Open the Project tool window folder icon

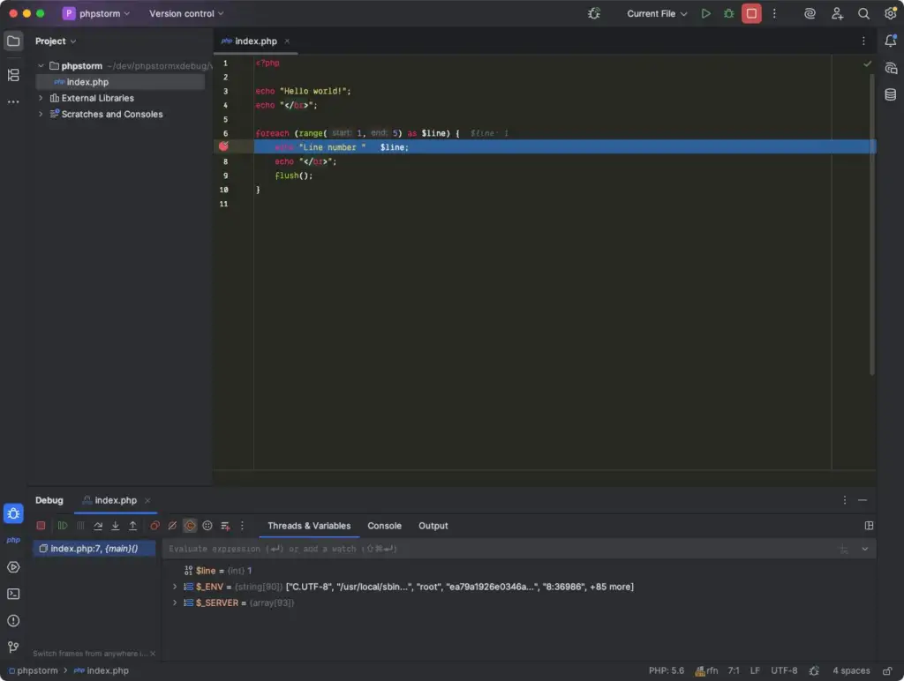[x=13, y=41]
